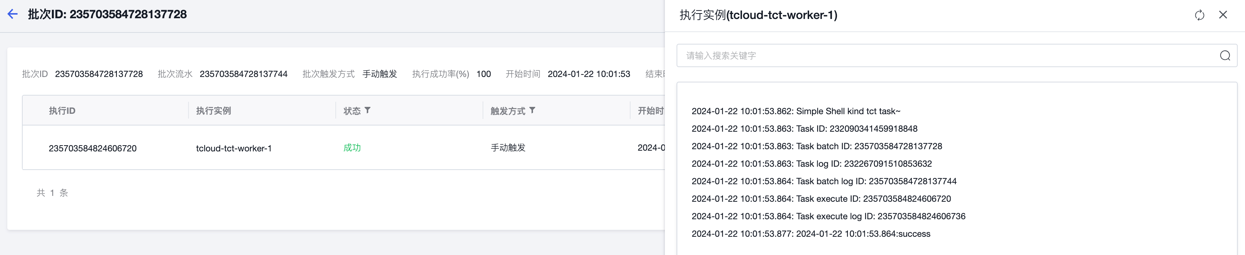Click tcloud-tct-worker-1 instance cell
This screenshot has height=255, width=1245.
[233, 148]
